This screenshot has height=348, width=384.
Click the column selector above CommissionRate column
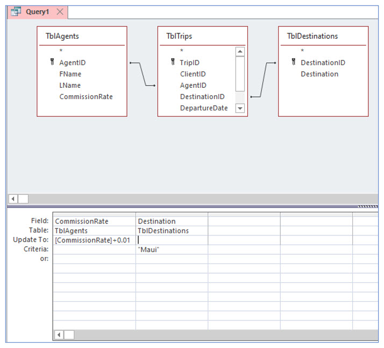94,214
